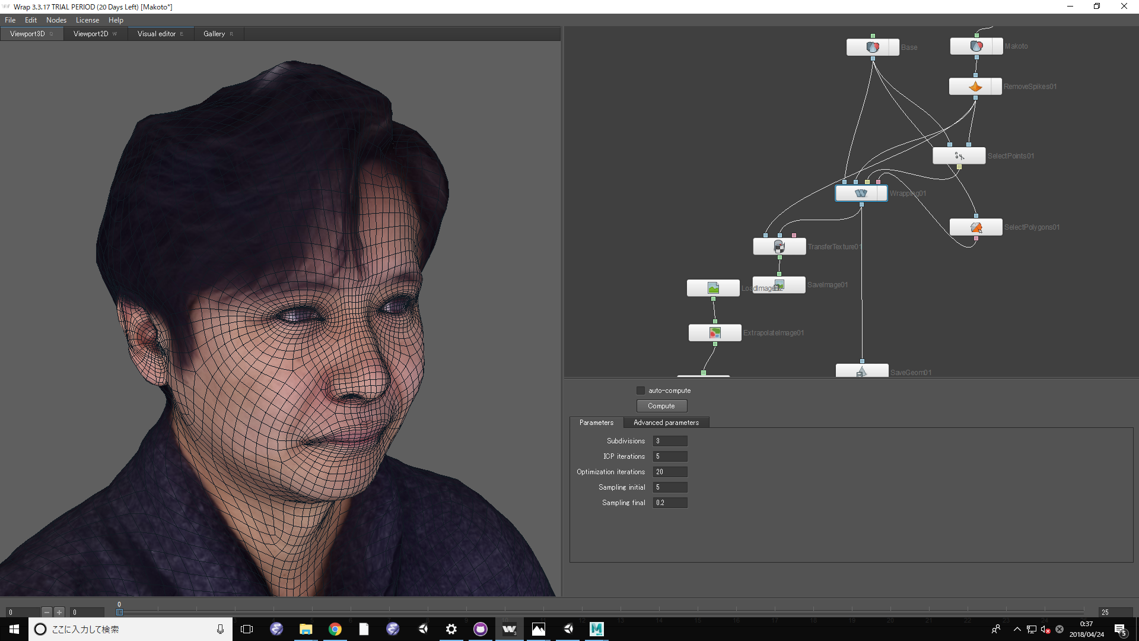Click the Optimization iterations field
Image resolution: width=1139 pixels, height=641 pixels.
(x=670, y=472)
